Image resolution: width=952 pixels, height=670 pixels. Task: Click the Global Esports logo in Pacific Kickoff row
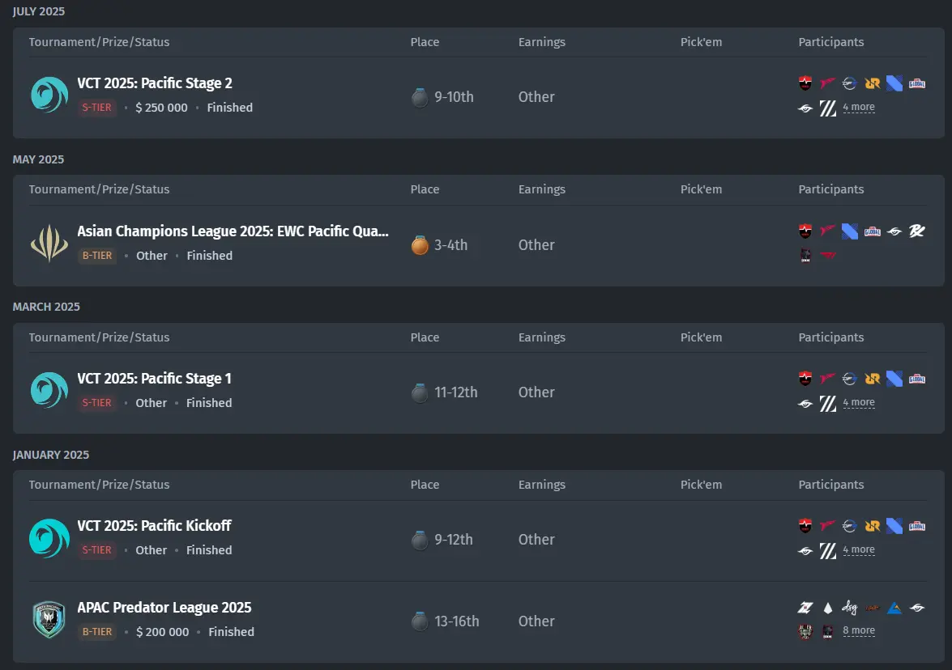point(917,526)
